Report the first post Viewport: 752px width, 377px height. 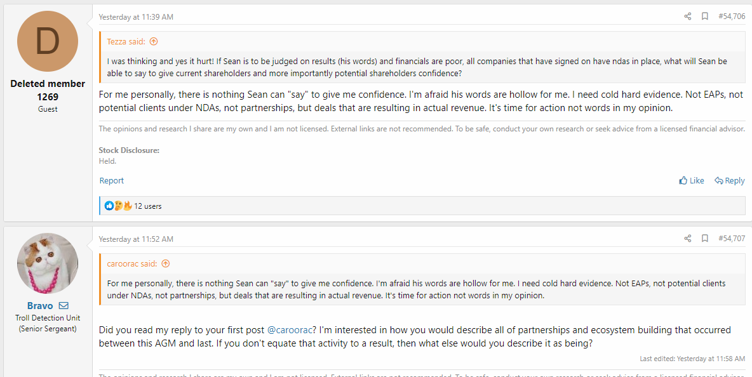pos(111,181)
